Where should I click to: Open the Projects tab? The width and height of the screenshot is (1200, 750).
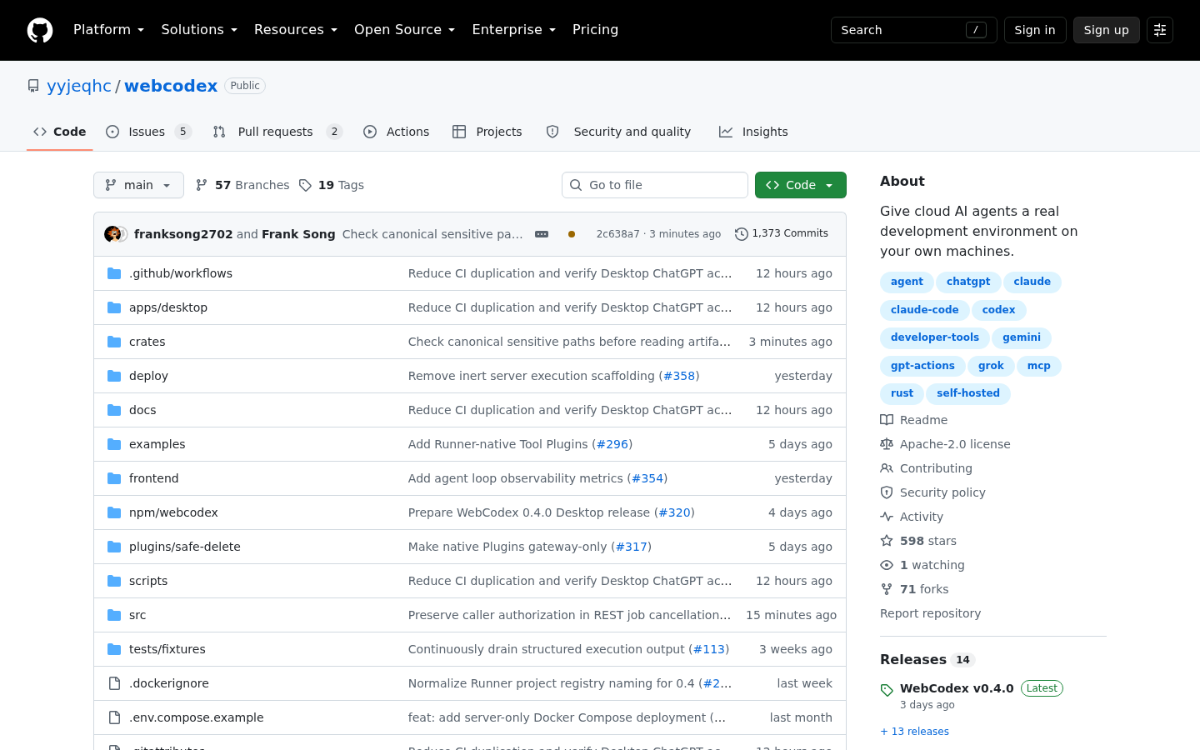pos(487,132)
